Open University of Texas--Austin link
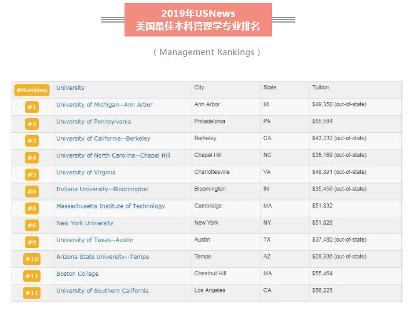 [x=95, y=240]
